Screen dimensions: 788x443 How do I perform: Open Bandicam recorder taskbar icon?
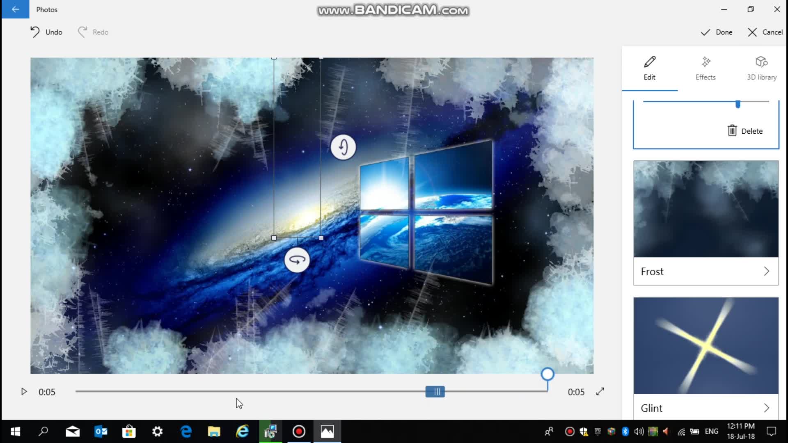299,432
